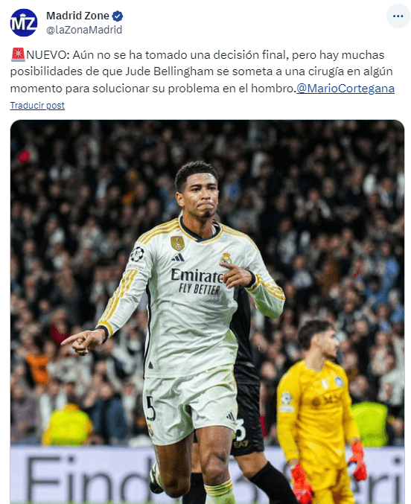The height and width of the screenshot is (504, 411).
Task: Click the advertising board at the photo bottom
Action: click(207, 474)
